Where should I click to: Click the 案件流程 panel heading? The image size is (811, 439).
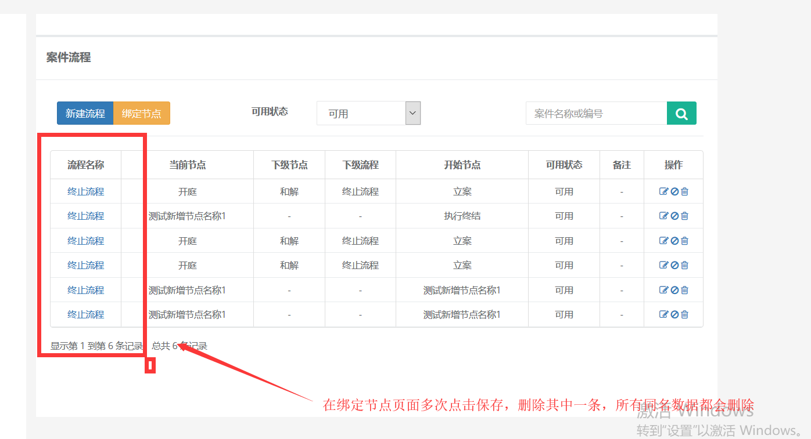point(69,57)
